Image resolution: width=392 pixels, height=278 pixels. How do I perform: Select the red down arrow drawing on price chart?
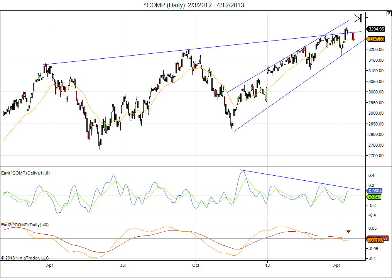pyautogui.click(x=353, y=37)
